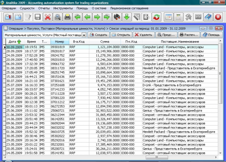
Task: Click the printer toolbar icon
Action: click(67, 17)
